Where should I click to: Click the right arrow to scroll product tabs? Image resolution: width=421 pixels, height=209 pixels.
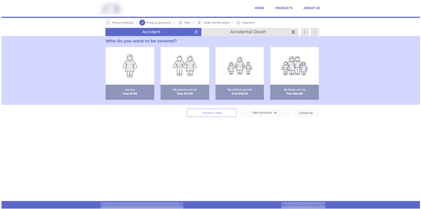(315, 32)
